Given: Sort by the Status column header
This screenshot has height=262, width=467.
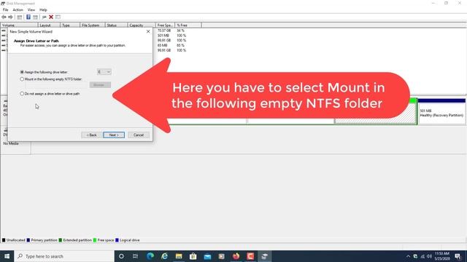Looking at the screenshot, I should click(x=116, y=25).
